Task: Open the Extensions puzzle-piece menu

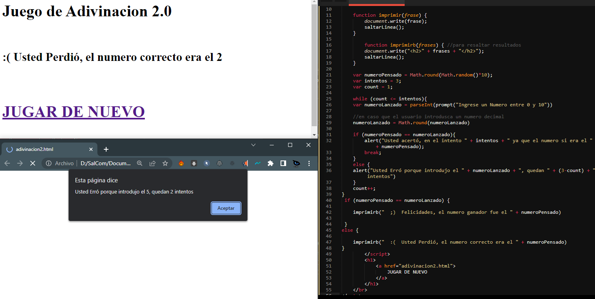Action: (271, 163)
